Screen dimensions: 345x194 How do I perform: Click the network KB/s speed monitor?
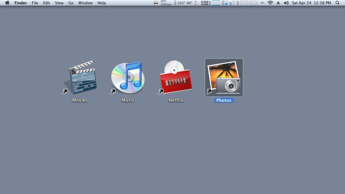click(206, 3)
